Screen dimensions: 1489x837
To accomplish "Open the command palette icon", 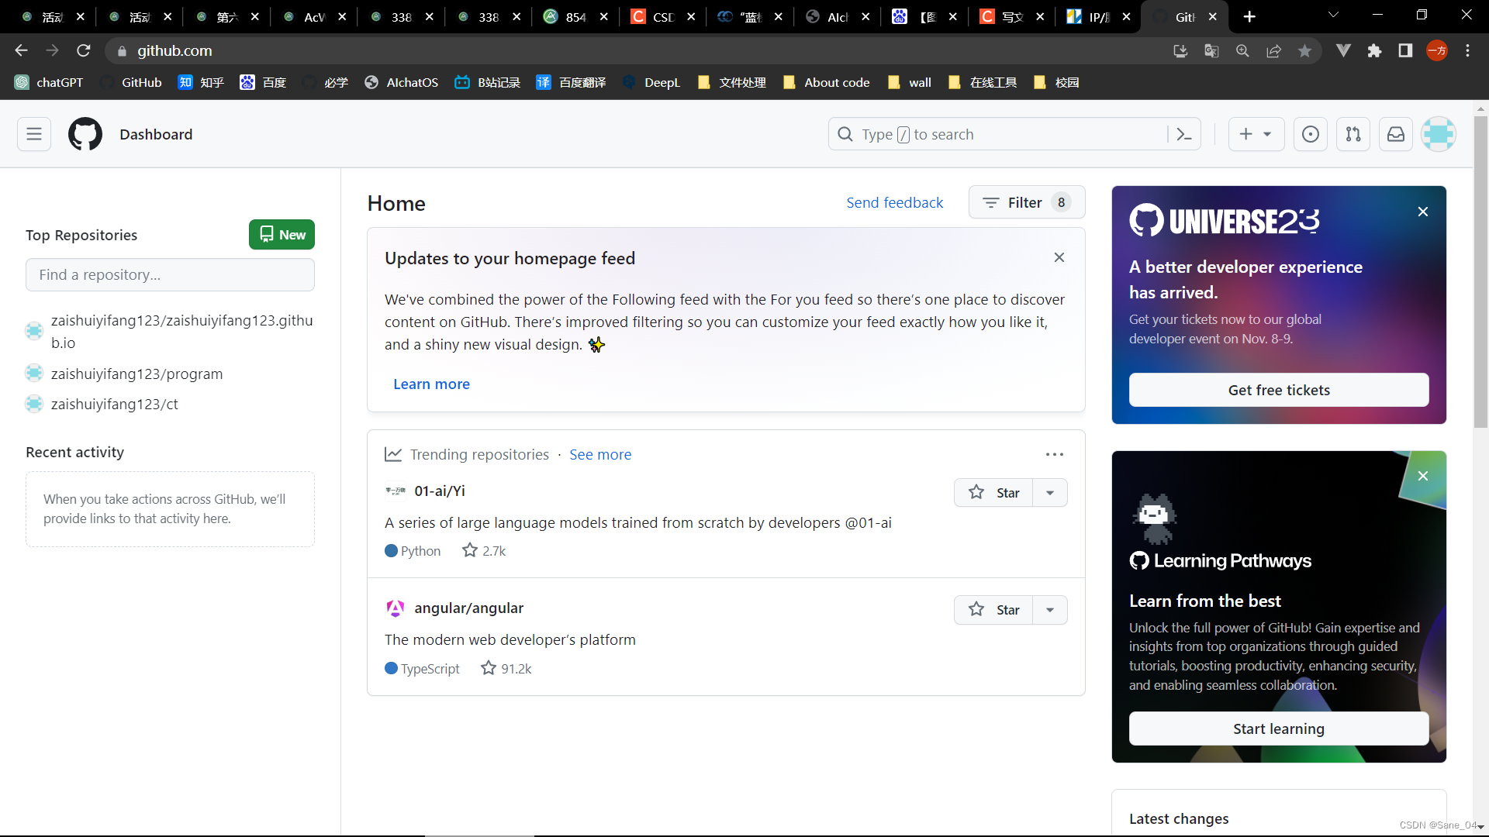I will coord(1184,134).
